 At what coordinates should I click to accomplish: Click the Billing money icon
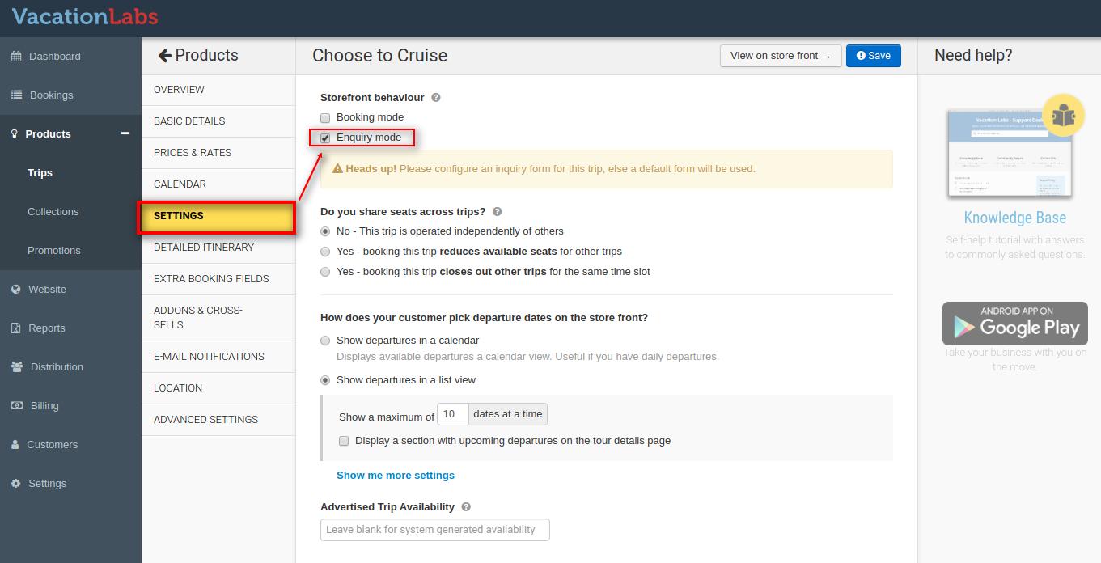[16, 406]
